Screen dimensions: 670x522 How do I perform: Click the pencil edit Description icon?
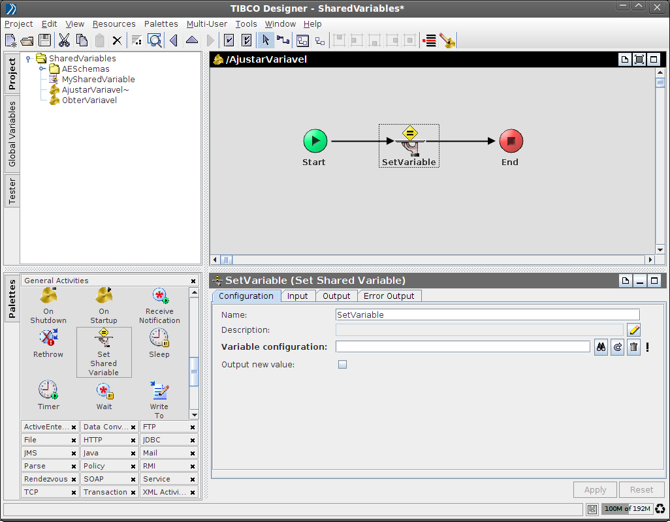pos(633,330)
